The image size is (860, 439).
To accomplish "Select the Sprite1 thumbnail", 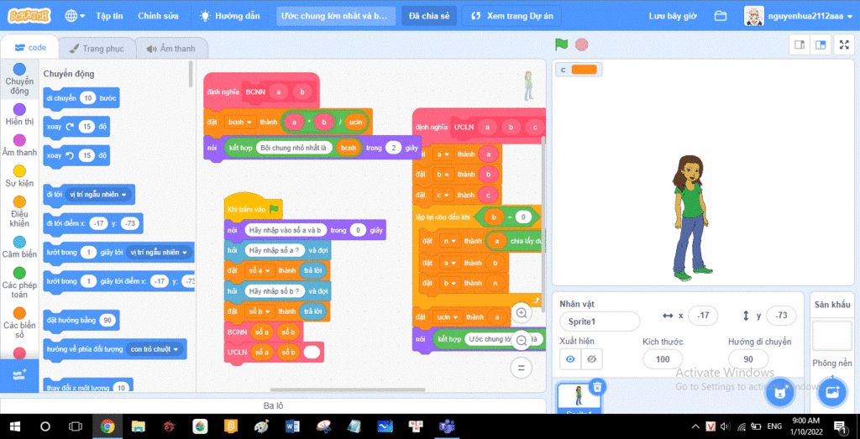I will tap(579, 399).
